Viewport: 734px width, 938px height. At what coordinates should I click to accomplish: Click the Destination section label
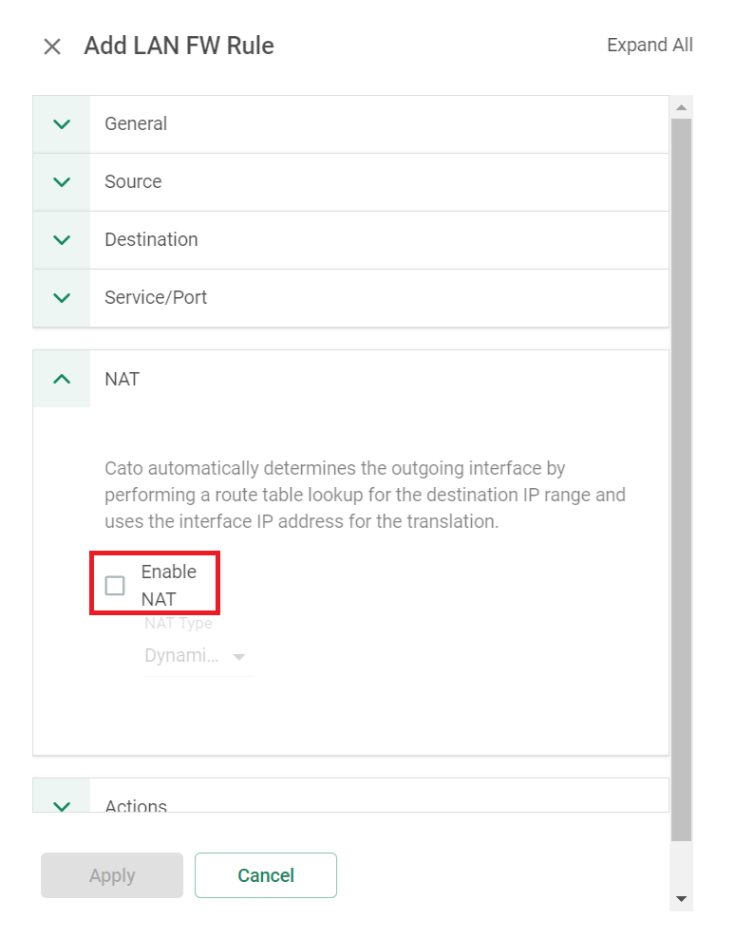(x=151, y=239)
